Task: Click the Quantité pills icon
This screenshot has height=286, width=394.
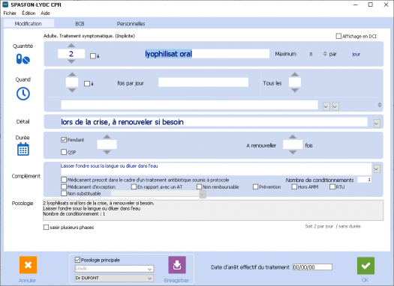Action: pos(23,59)
